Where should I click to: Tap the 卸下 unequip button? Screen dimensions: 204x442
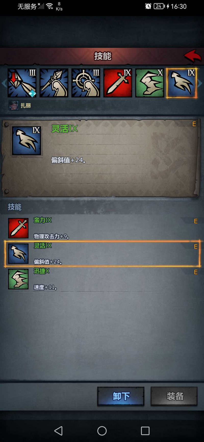tap(121, 396)
